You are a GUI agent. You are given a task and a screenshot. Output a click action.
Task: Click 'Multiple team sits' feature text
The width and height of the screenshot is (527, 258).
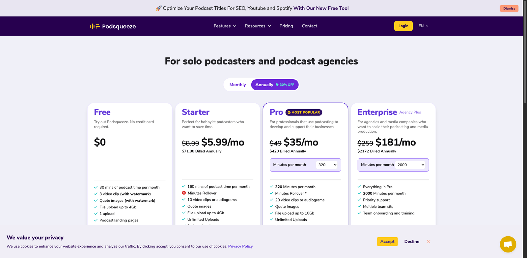click(378, 206)
